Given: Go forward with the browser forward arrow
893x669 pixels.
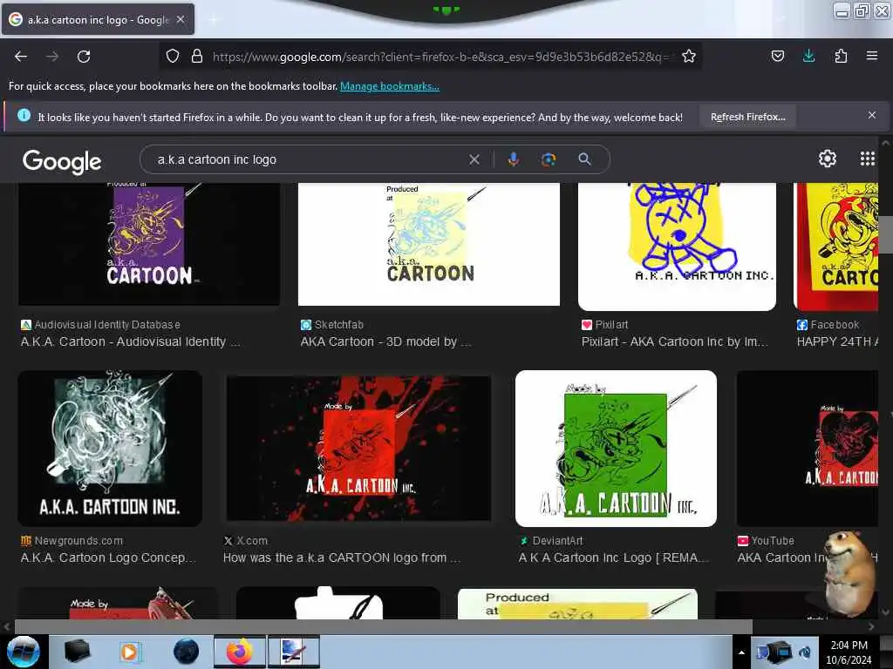Looking at the screenshot, I should 52,57.
